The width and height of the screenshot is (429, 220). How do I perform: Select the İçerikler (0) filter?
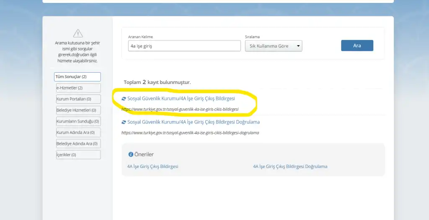(x=78, y=155)
